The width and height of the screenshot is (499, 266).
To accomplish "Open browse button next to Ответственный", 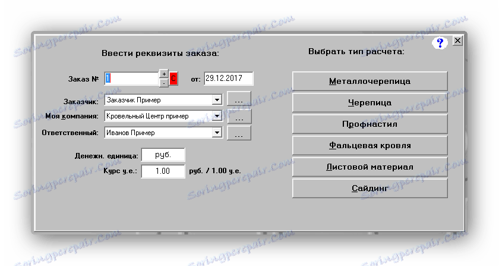I will coord(239,133).
